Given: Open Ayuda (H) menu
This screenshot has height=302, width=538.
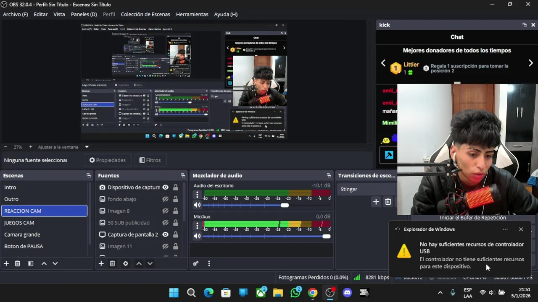Looking at the screenshot, I should click(226, 14).
